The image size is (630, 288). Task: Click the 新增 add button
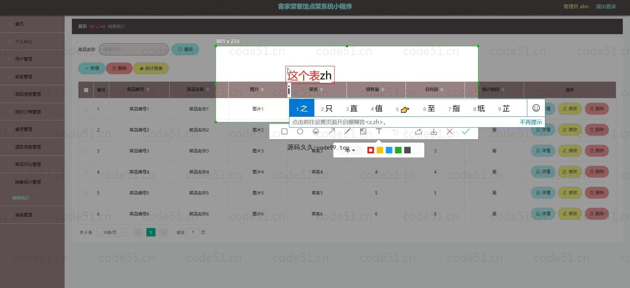pyautogui.click(x=92, y=68)
